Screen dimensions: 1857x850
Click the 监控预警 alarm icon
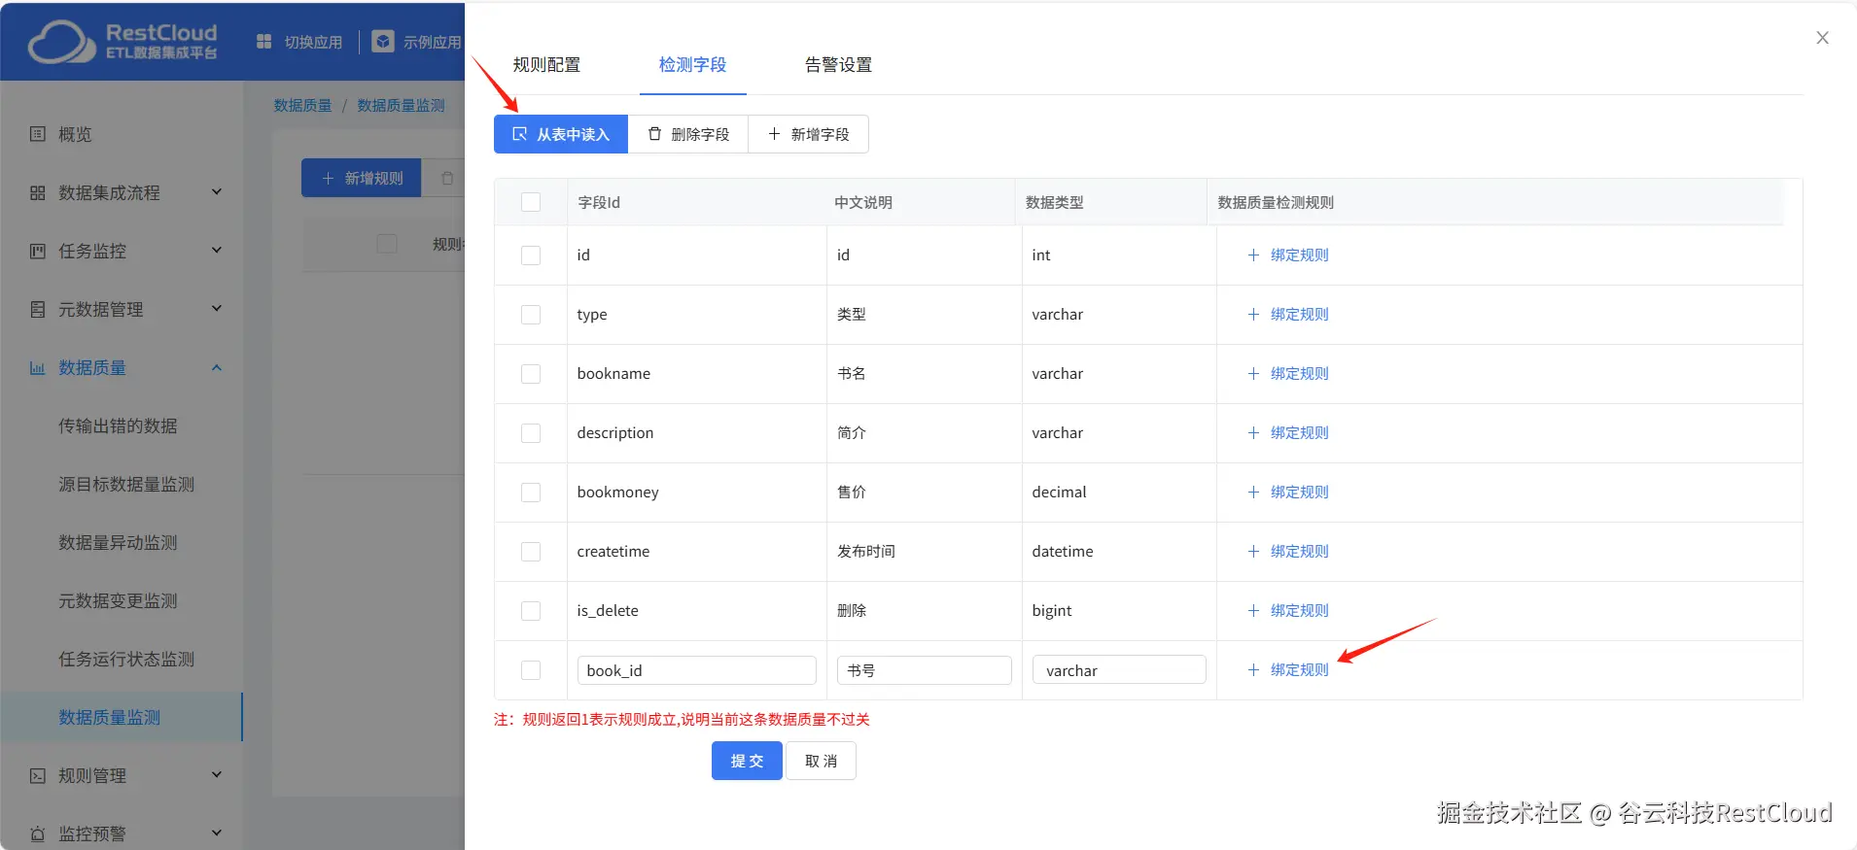[x=38, y=833]
